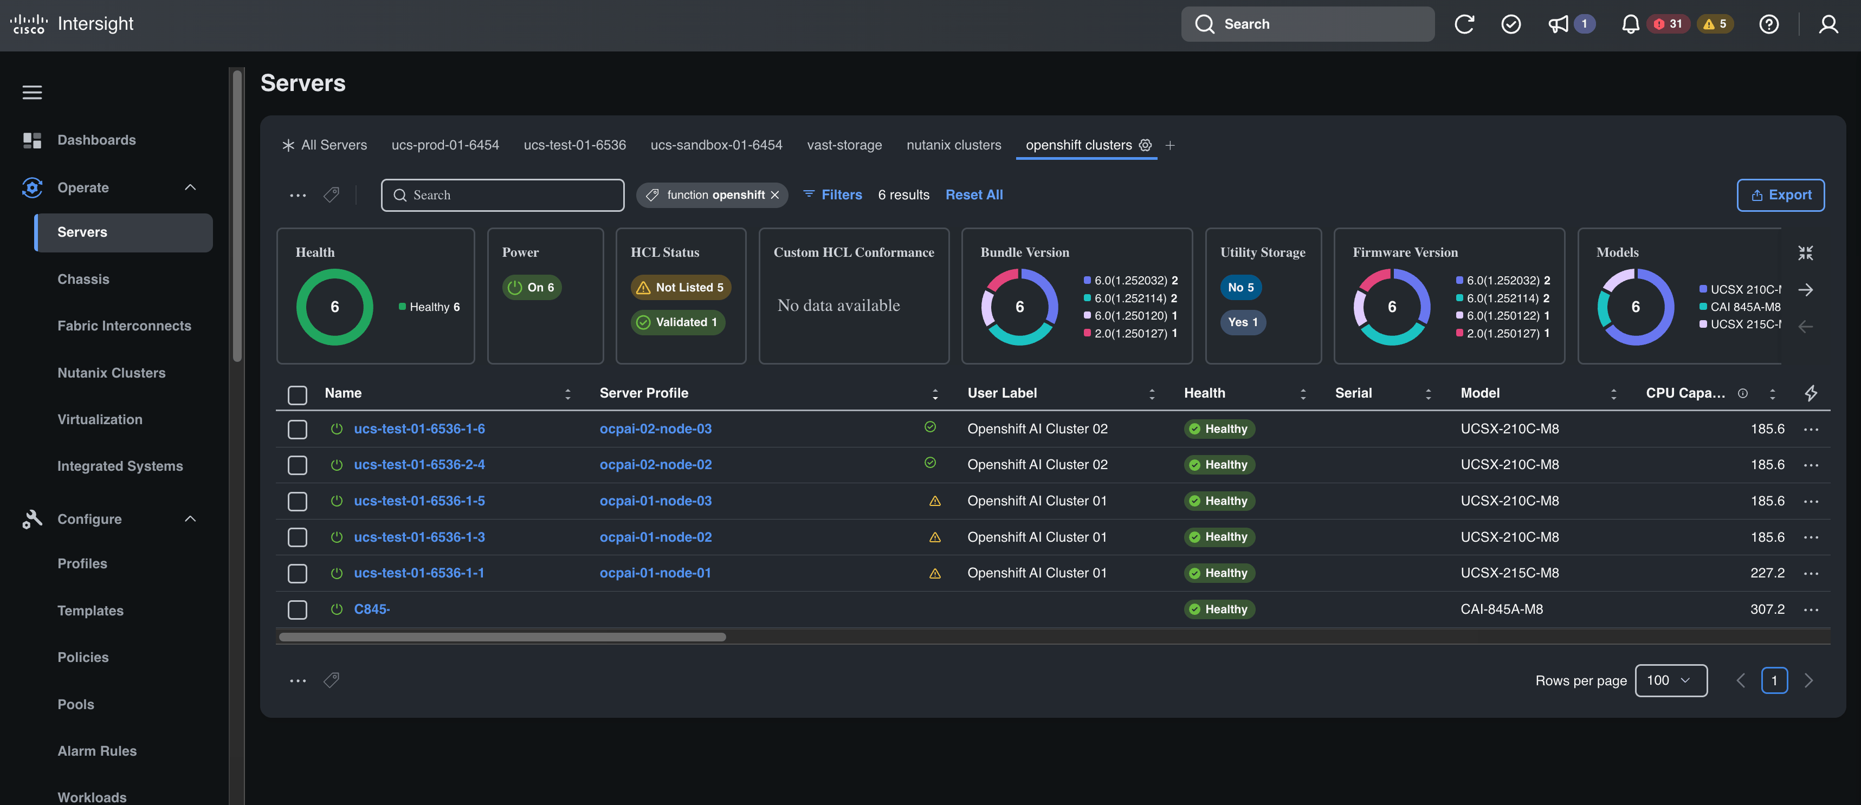Switch to the ucs-prod-01-6454 tab

pyautogui.click(x=445, y=145)
